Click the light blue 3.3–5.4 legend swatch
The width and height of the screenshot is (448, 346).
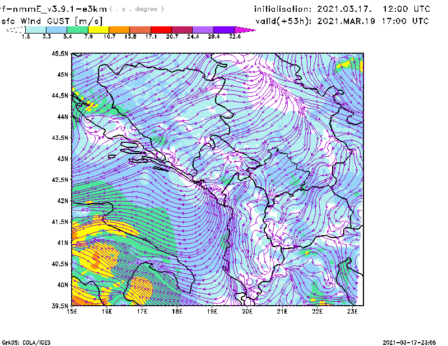[x=57, y=30]
